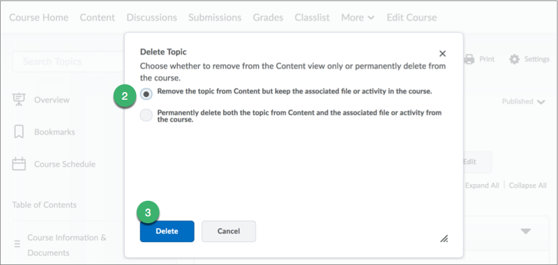The height and width of the screenshot is (265, 558).
Task: Click the drag handle beside Course Information & Documents
Action: (x=17, y=244)
